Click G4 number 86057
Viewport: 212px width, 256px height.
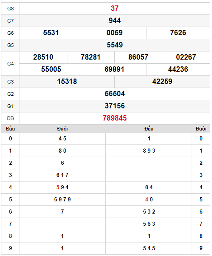(x=138, y=57)
